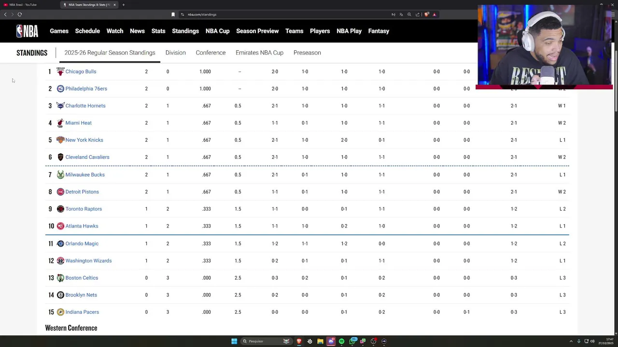This screenshot has width=618, height=347.
Task: Close the NBA Team Standings browser tab
Action: 114,5
